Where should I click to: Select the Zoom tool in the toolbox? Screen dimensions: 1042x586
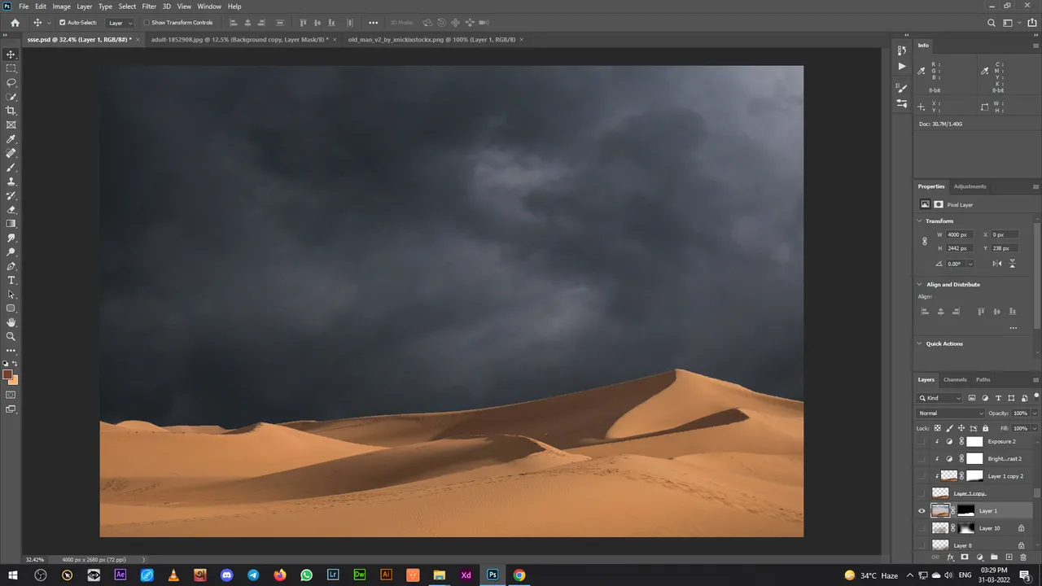(11, 336)
